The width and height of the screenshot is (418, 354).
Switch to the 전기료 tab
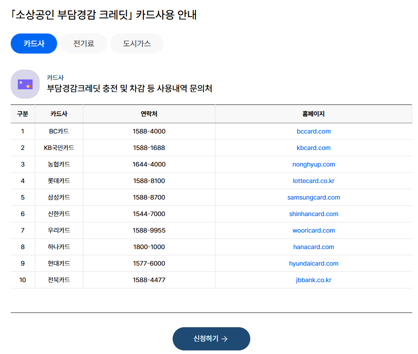(x=84, y=43)
